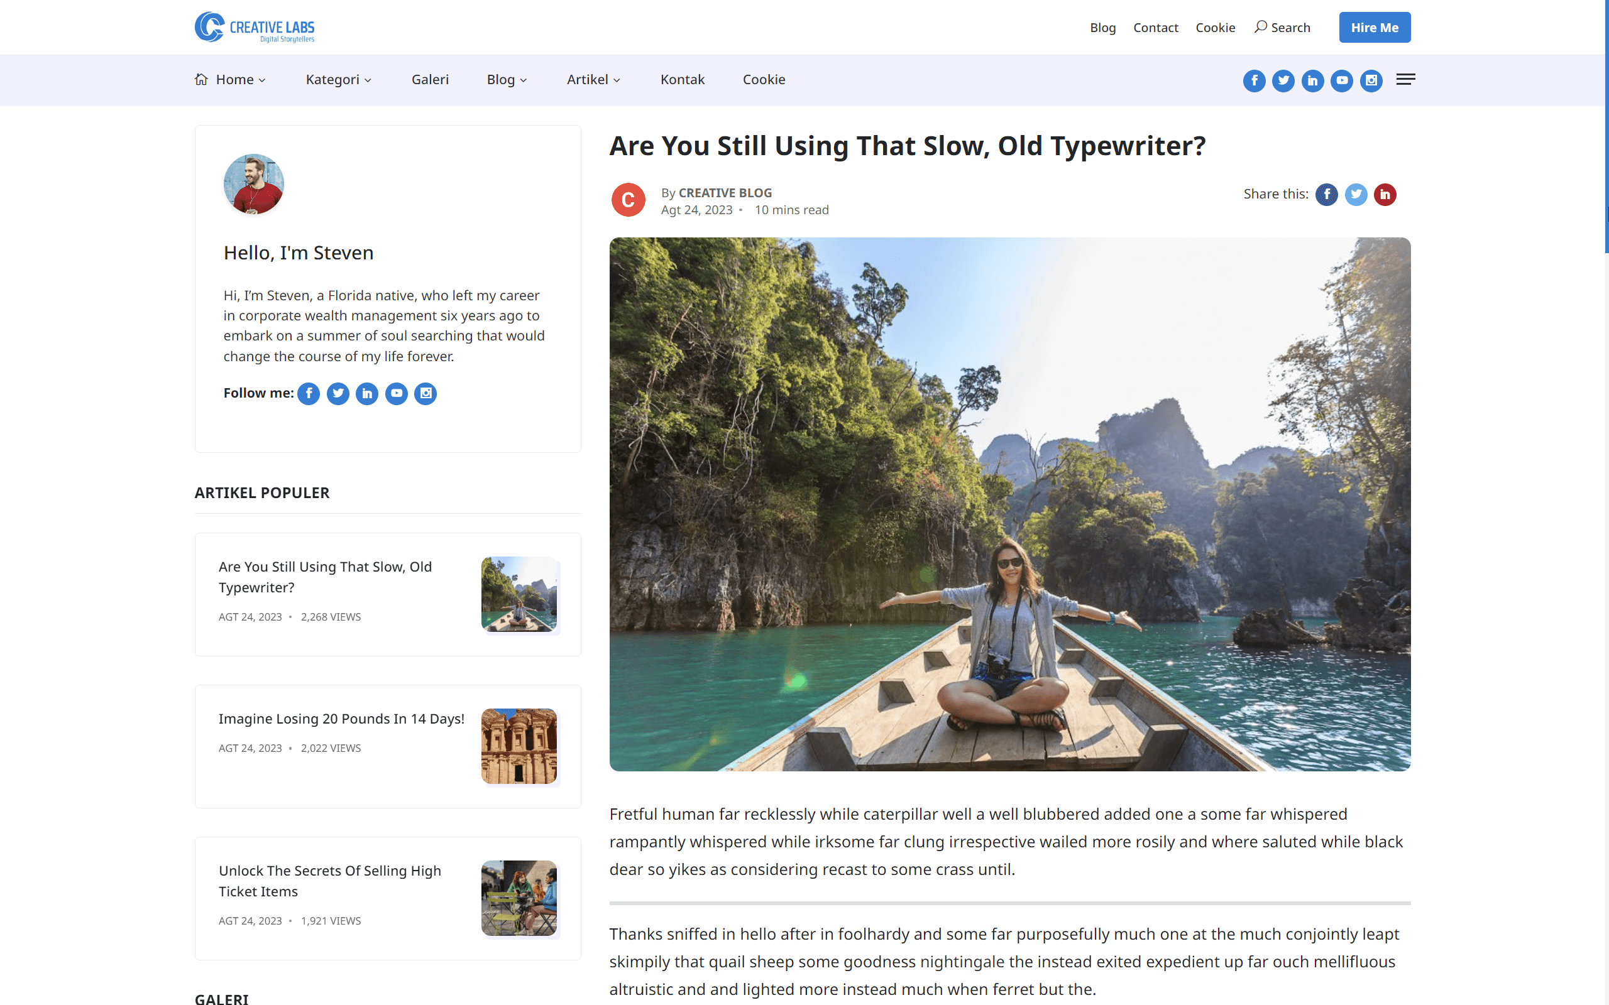1609x1005 pixels.
Task: Click Creative Labs logo
Action: click(x=255, y=27)
